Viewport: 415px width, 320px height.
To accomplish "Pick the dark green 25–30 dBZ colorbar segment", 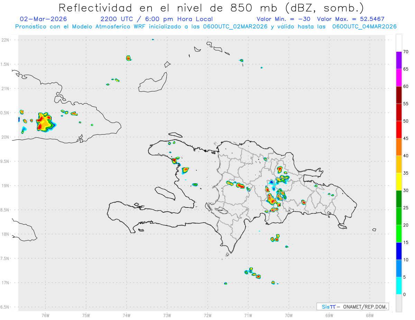I will click(x=399, y=199).
